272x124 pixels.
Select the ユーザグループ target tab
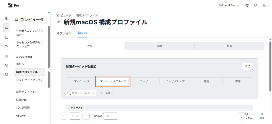coord(175,81)
